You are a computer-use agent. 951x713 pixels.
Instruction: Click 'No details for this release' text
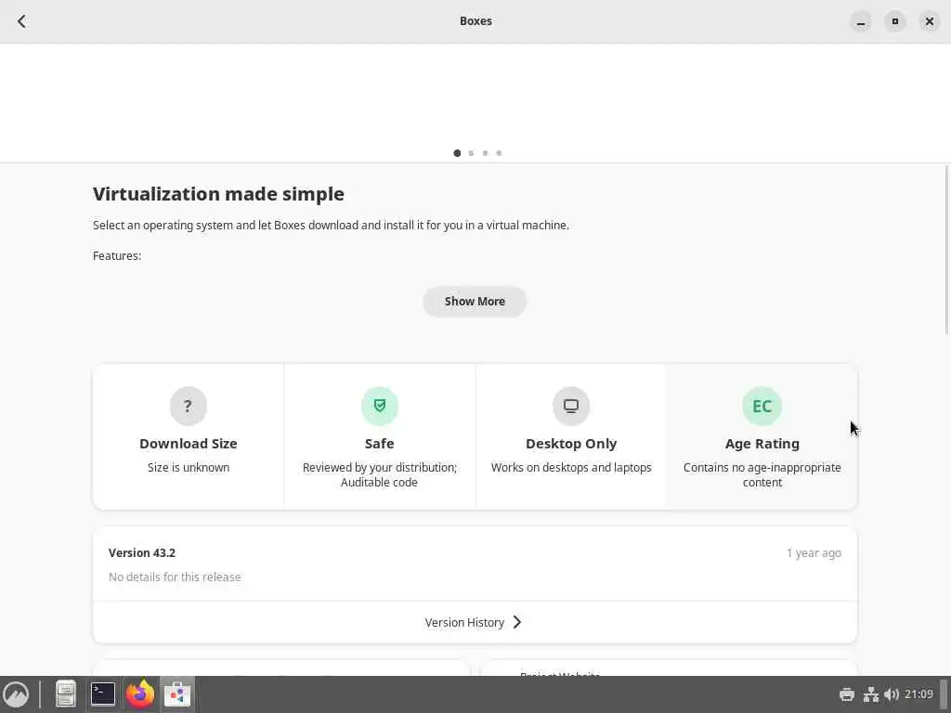[175, 577]
